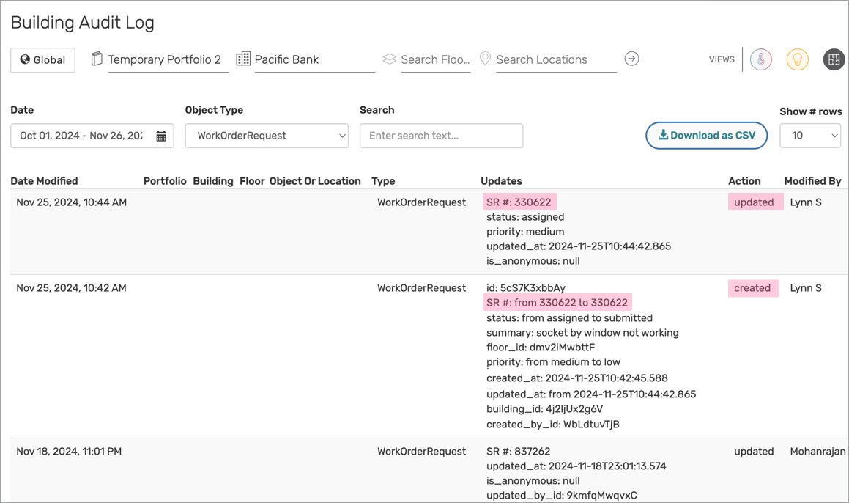849x503 pixels.
Task: Click the Type column header
Action: tap(383, 181)
